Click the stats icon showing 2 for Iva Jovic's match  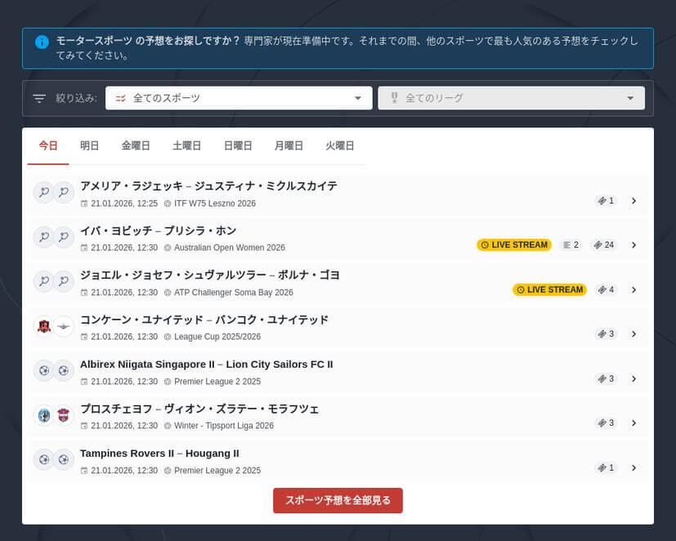570,244
